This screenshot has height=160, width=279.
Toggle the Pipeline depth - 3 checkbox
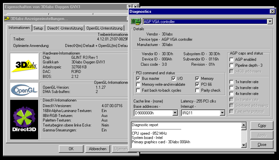[231, 65]
